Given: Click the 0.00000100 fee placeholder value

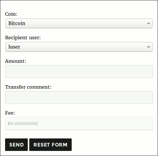Looking at the screenshot, I should 24,124.
